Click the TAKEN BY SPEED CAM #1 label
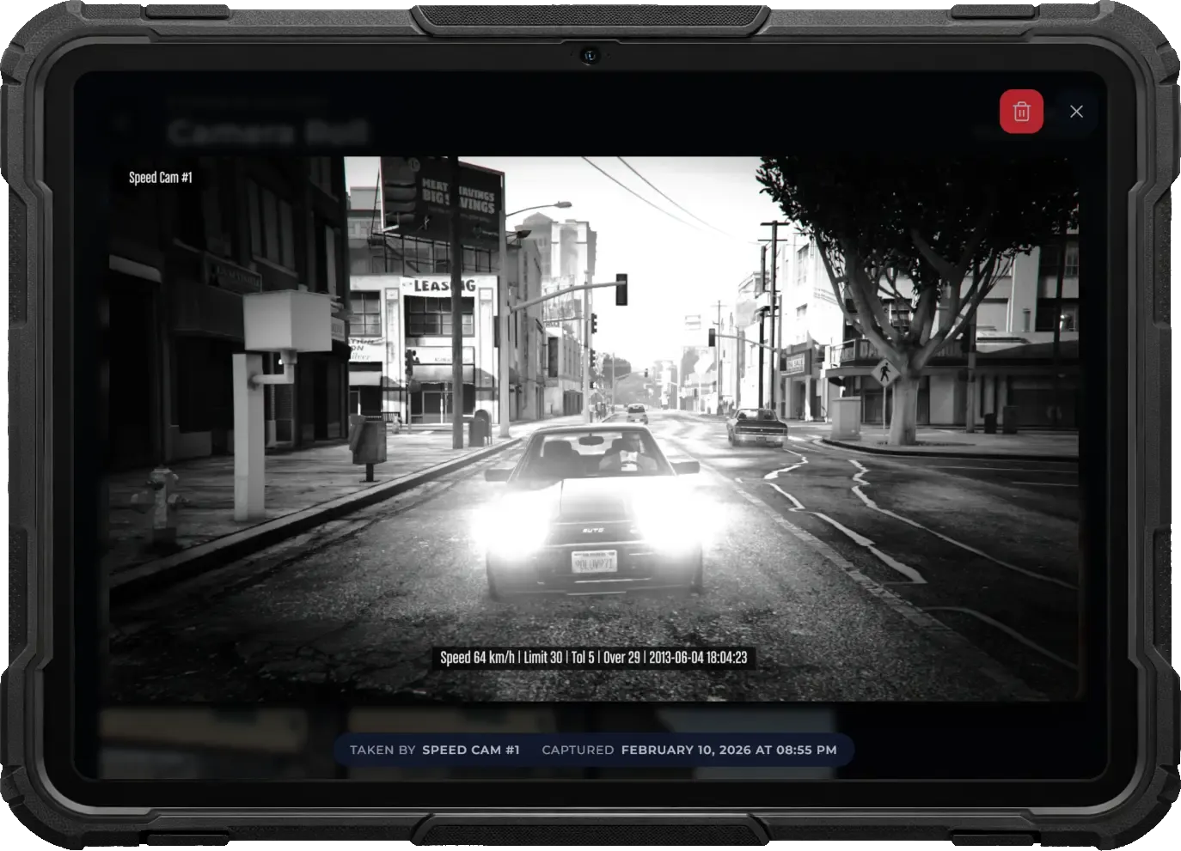Image resolution: width=1181 pixels, height=851 pixels. click(436, 750)
